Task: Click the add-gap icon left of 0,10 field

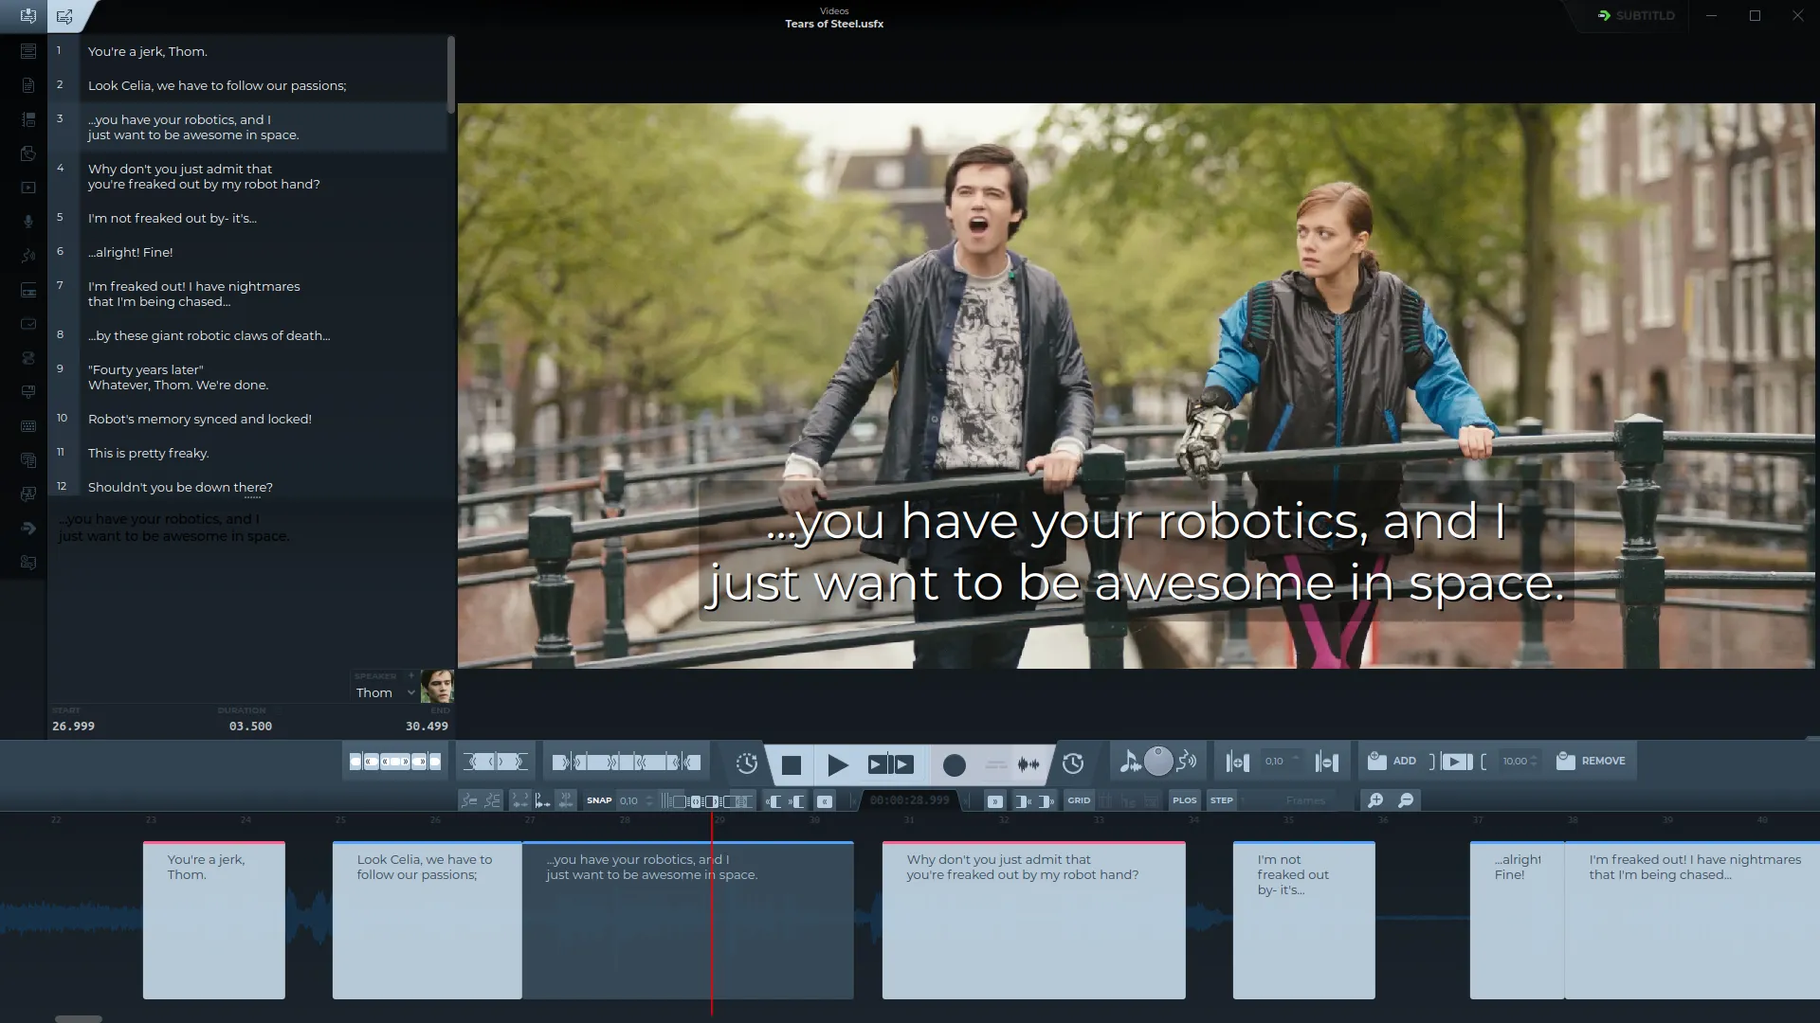Action: [x=1237, y=762]
